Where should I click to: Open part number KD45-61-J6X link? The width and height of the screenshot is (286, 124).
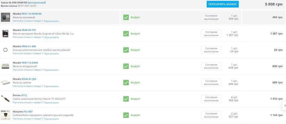coord(29,79)
